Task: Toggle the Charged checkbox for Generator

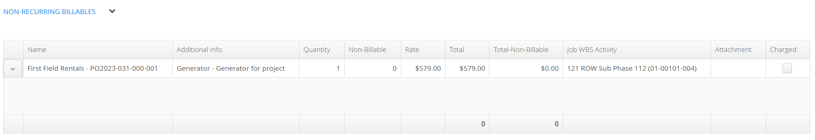Action: point(787,68)
